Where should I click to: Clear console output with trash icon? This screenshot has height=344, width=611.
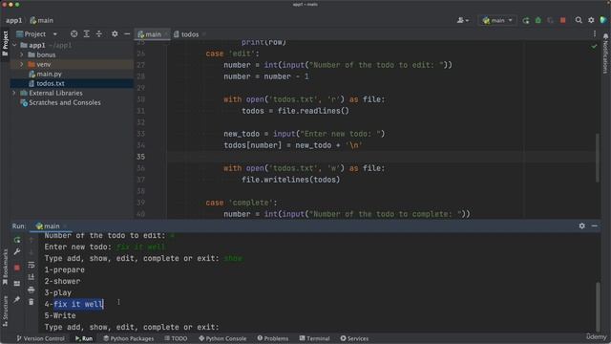32,302
